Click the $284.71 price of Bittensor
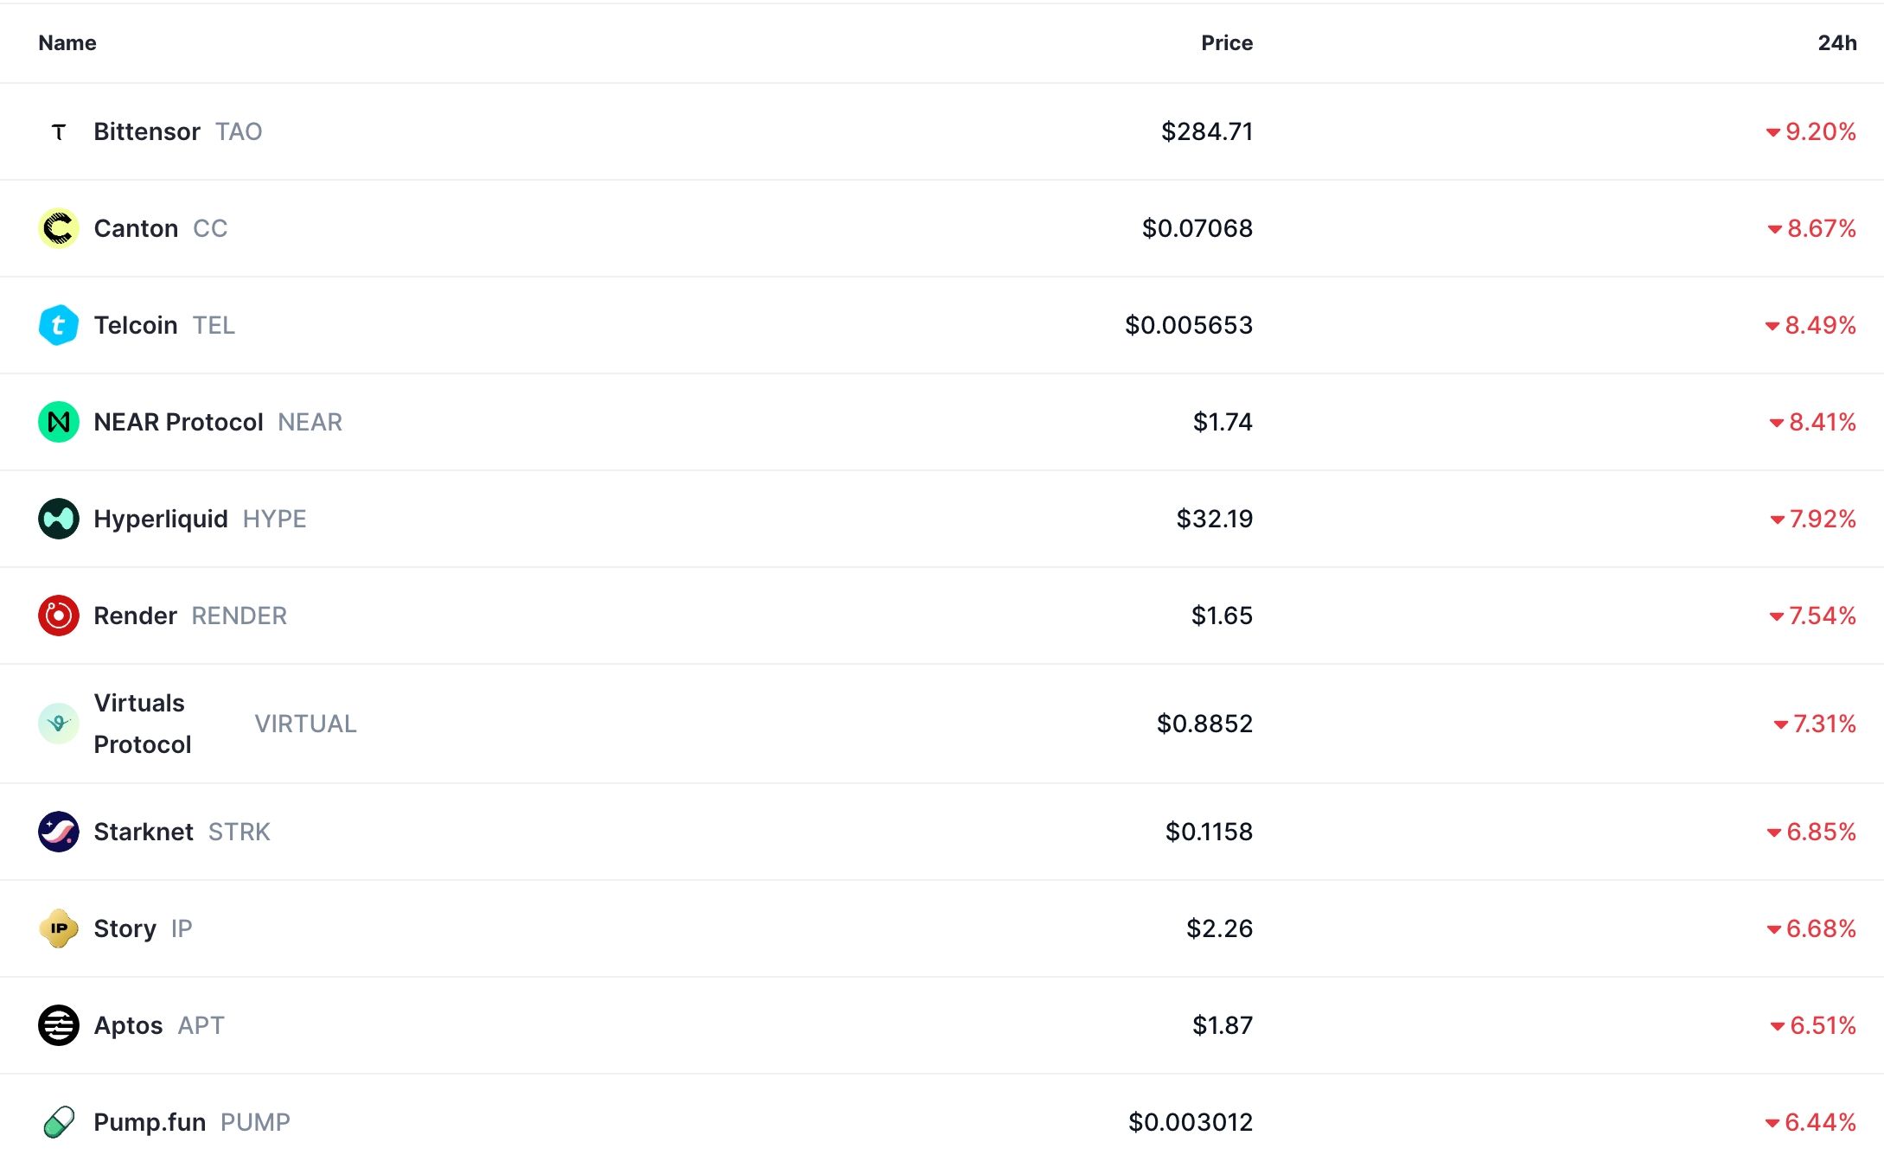 (1208, 131)
